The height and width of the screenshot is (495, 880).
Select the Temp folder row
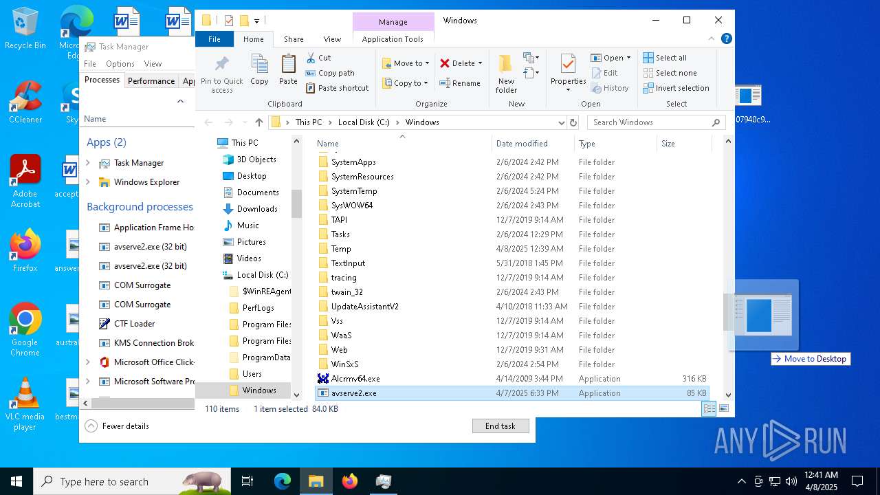click(512, 249)
